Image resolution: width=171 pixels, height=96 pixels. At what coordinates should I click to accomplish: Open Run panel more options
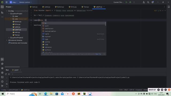click(13, 74)
